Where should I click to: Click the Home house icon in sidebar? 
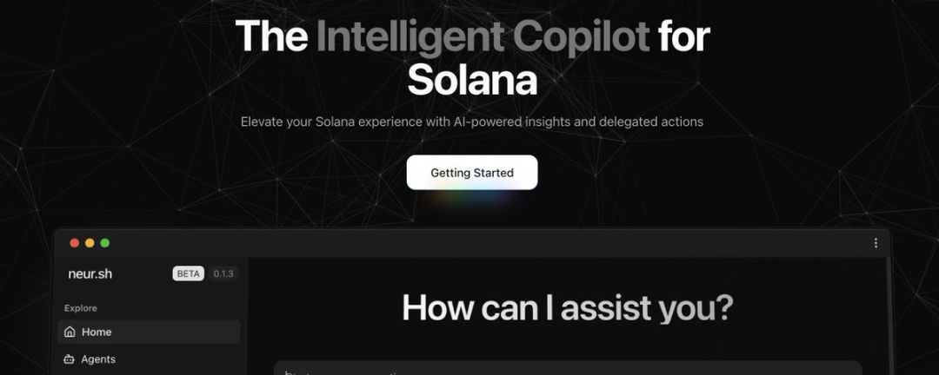[x=70, y=332]
